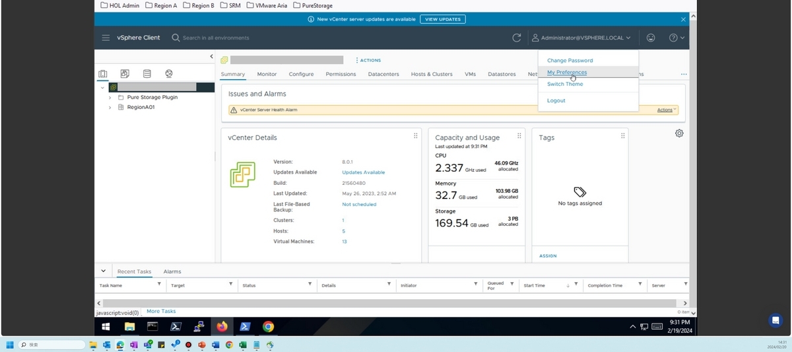Grab the vCenter Details card drag handle
Viewport: 792px width, 352px height.
(x=415, y=136)
